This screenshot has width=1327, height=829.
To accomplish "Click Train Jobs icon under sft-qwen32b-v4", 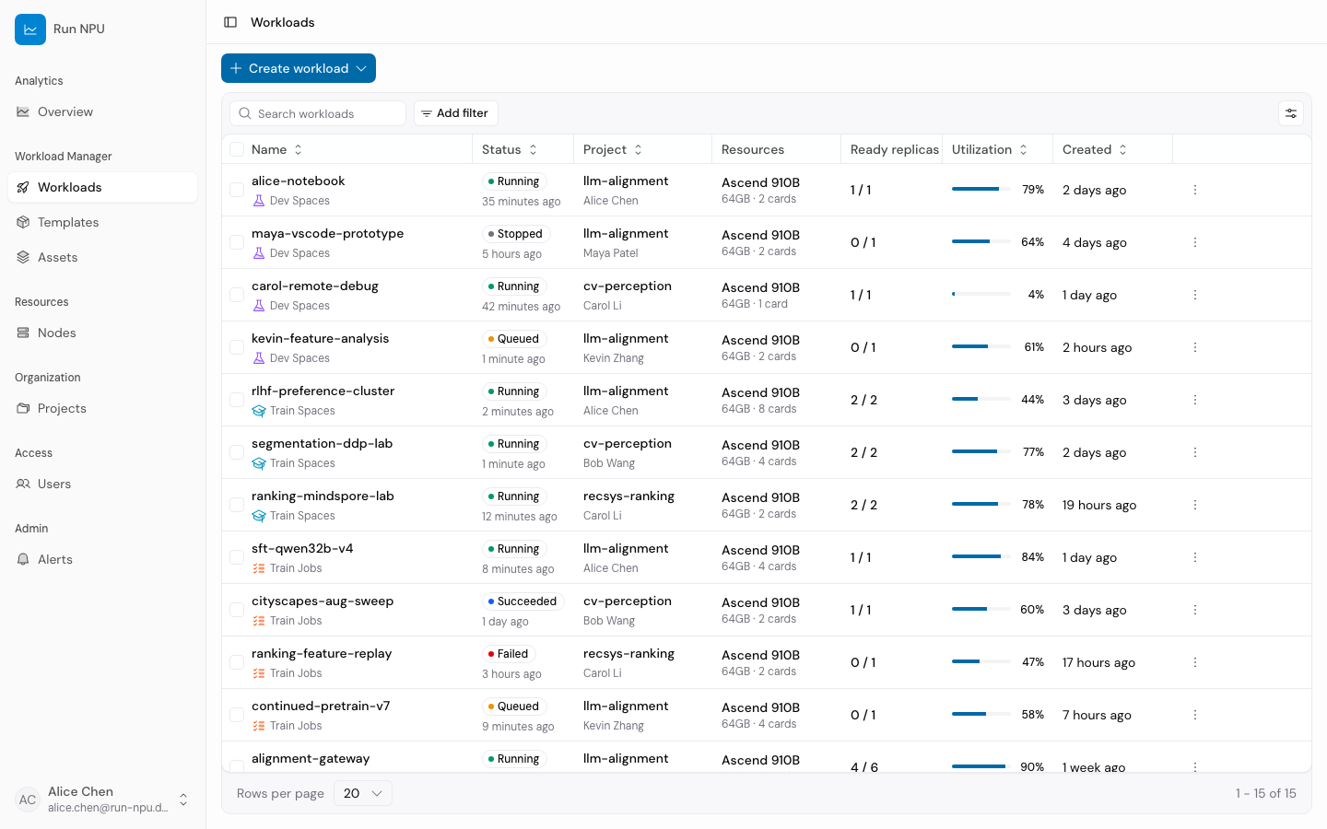I will coord(259,568).
